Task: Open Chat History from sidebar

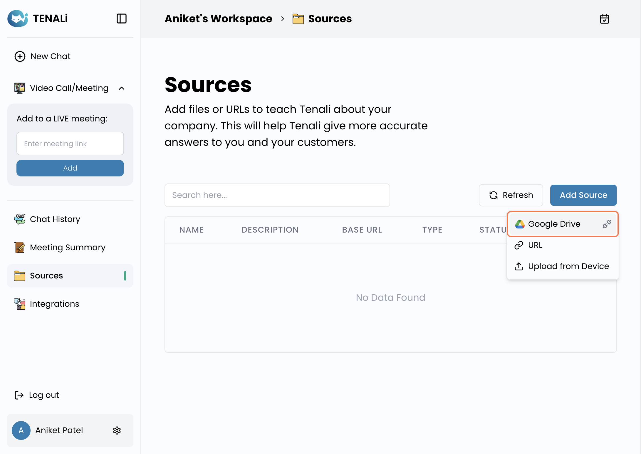Action: pyautogui.click(x=55, y=219)
